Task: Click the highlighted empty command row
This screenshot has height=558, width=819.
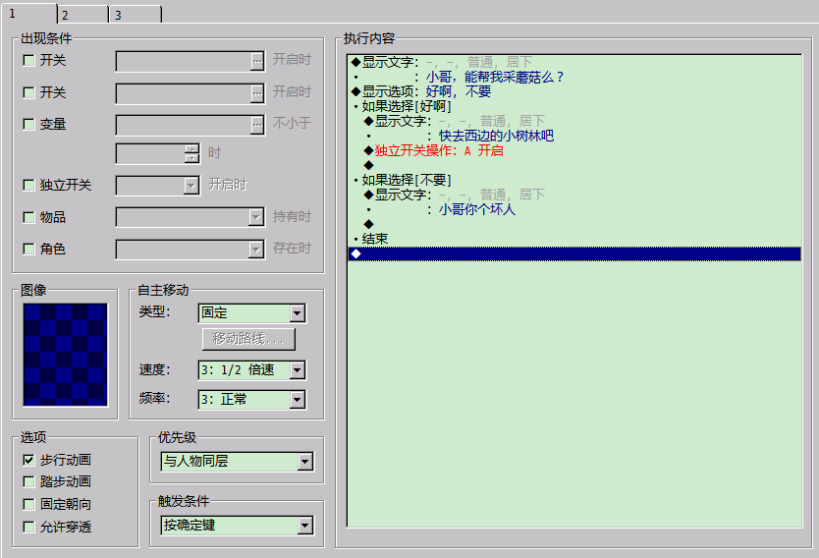Action: (x=574, y=253)
